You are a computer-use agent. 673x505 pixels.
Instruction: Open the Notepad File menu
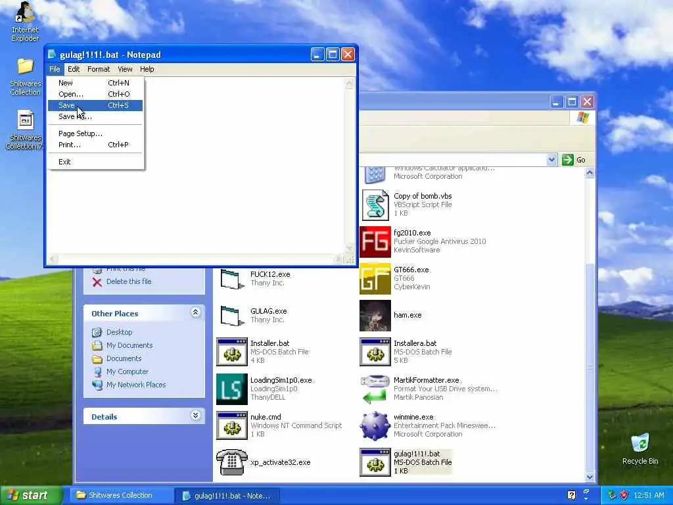pos(55,69)
